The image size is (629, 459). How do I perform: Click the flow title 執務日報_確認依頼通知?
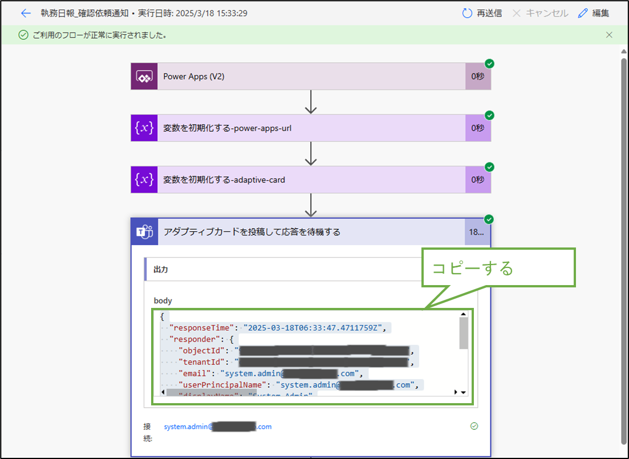[84, 13]
